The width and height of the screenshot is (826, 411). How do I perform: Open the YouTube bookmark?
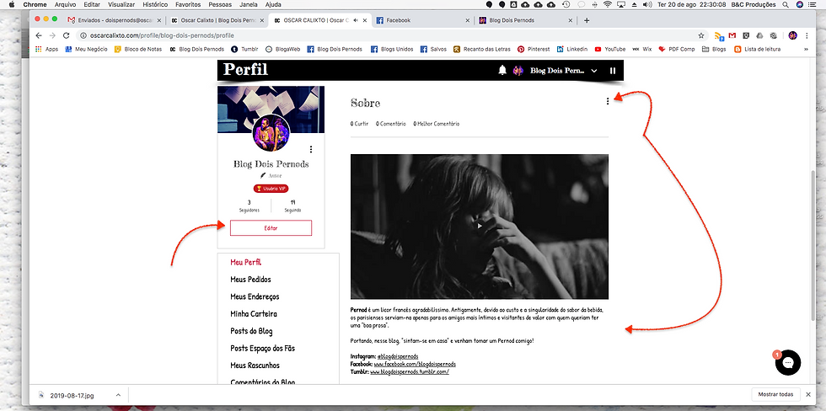tap(610, 49)
